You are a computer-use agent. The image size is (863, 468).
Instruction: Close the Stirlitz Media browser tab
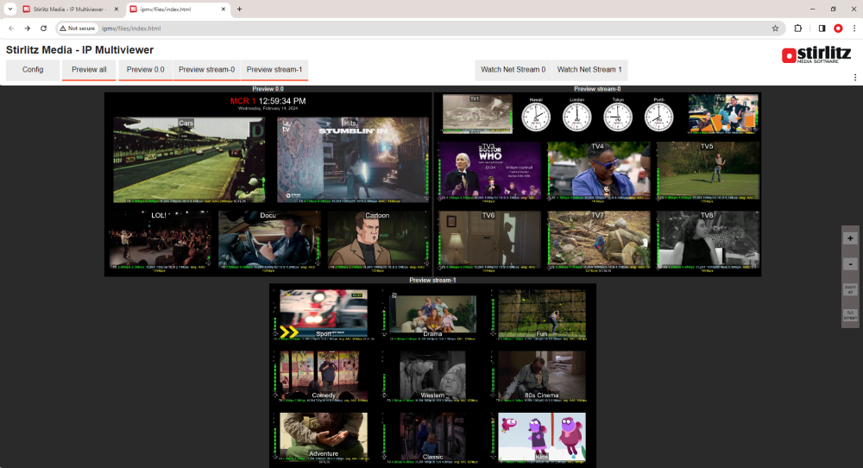(x=117, y=9)
